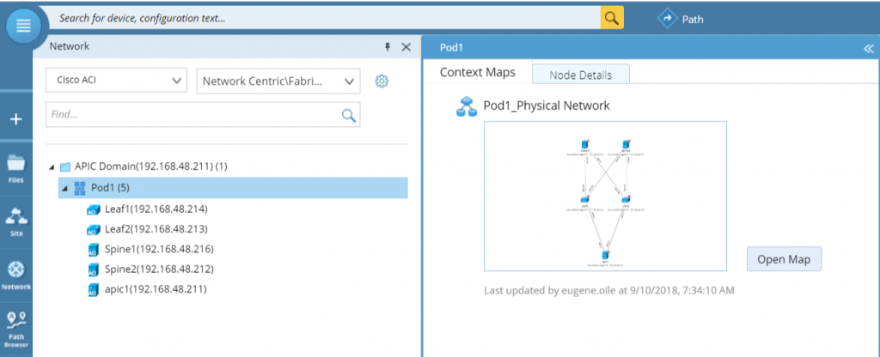Image resolution: width=880 pixels, height=357 pixels.
Task: Click the Path label in top bar
Action: pyautogui.click(x=693, y=20)
